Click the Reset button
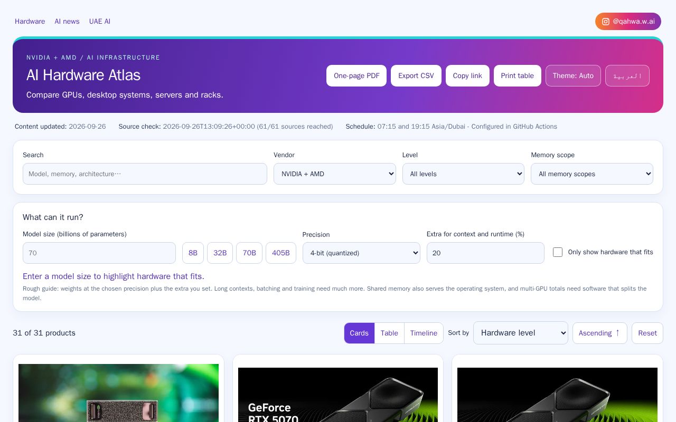This screenshot has width=676, height=422. pos(647,333)
